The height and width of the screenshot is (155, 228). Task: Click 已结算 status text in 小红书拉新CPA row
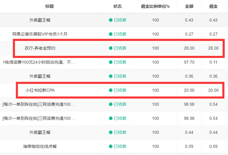tap(120, 90)
